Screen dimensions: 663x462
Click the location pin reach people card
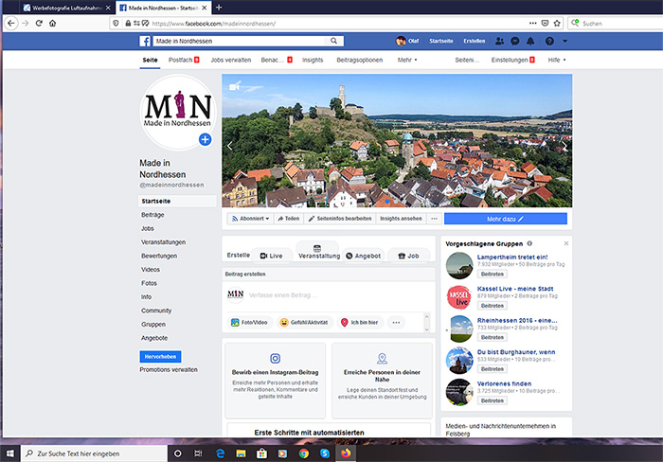click(x=382, y=380)
